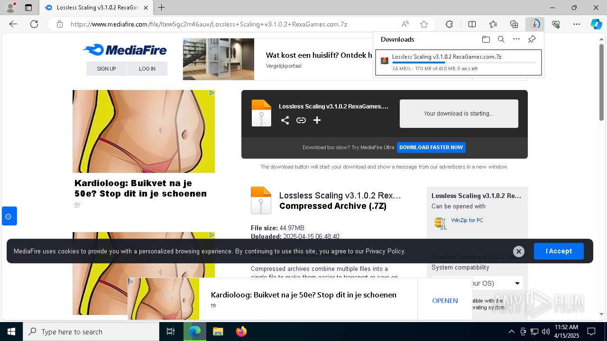Search downloads magnifier icon

pyautogui.click(x=501, y=39)
